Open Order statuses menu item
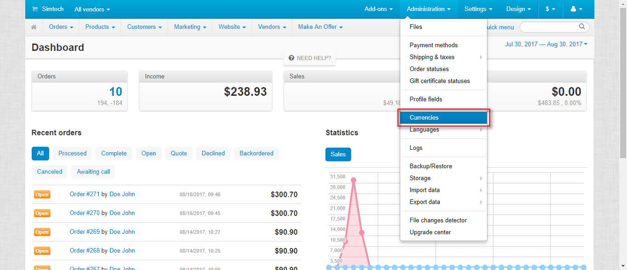Image resolution: width=627 pixels, height=270 pixels. pos(443,69)
